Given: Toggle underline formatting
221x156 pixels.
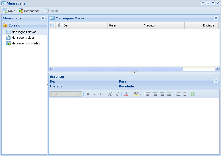Looking at the screenshot, I should [101, 94].
